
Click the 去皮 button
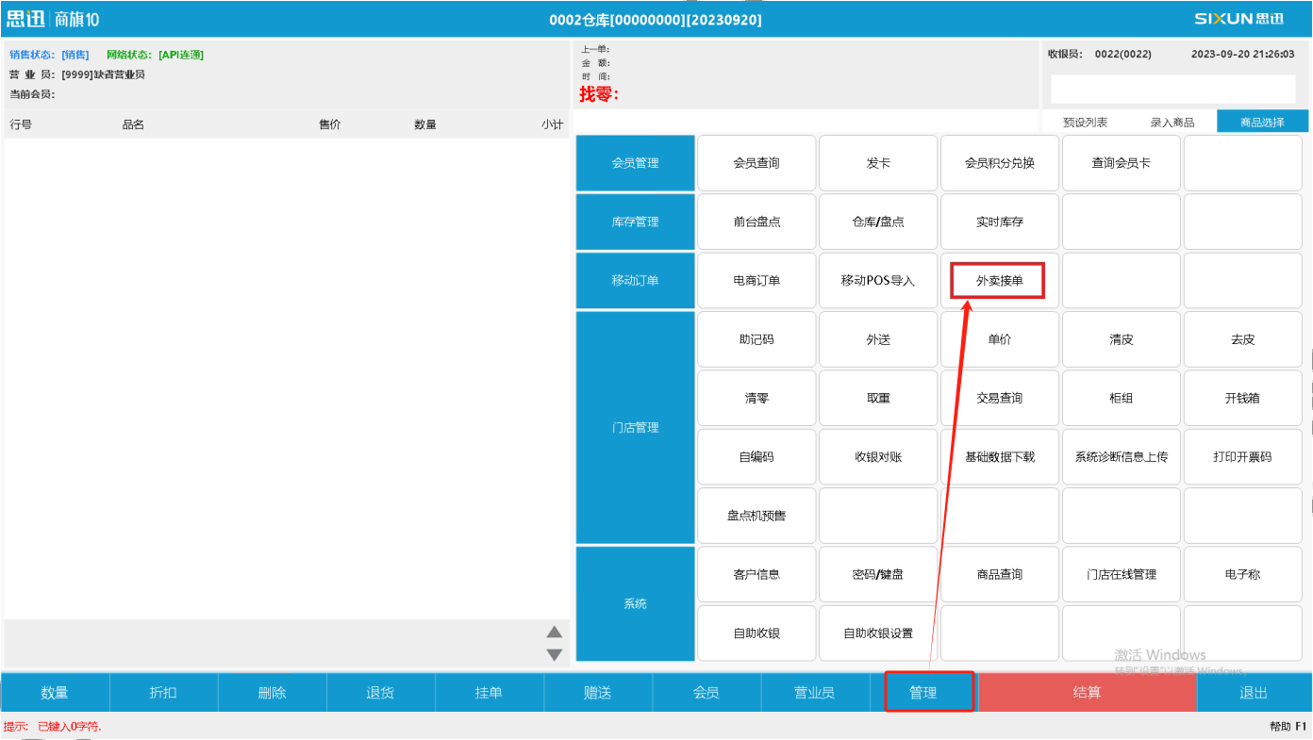coord(1243,339)
